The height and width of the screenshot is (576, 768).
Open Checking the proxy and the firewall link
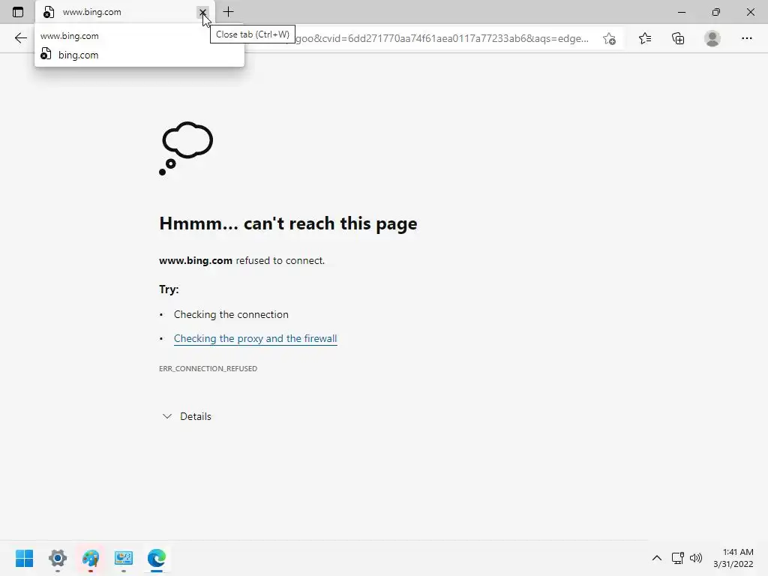(255, 338)
